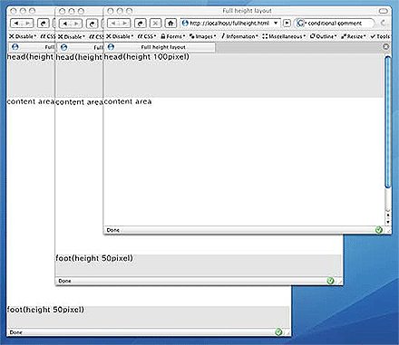399x345 pixels.
Task: Click the vertical scrollbar thumb in front window
Action: point(388,122)
